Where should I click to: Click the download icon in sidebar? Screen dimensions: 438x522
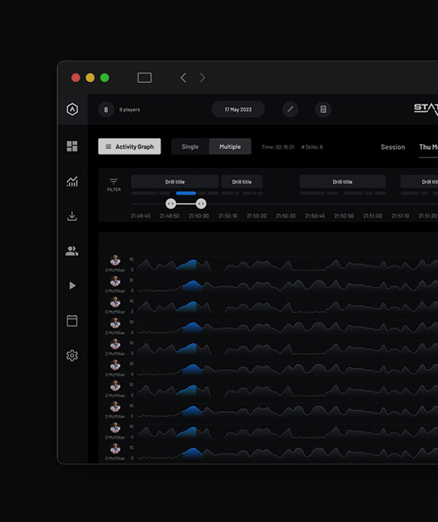coord(72,216)
